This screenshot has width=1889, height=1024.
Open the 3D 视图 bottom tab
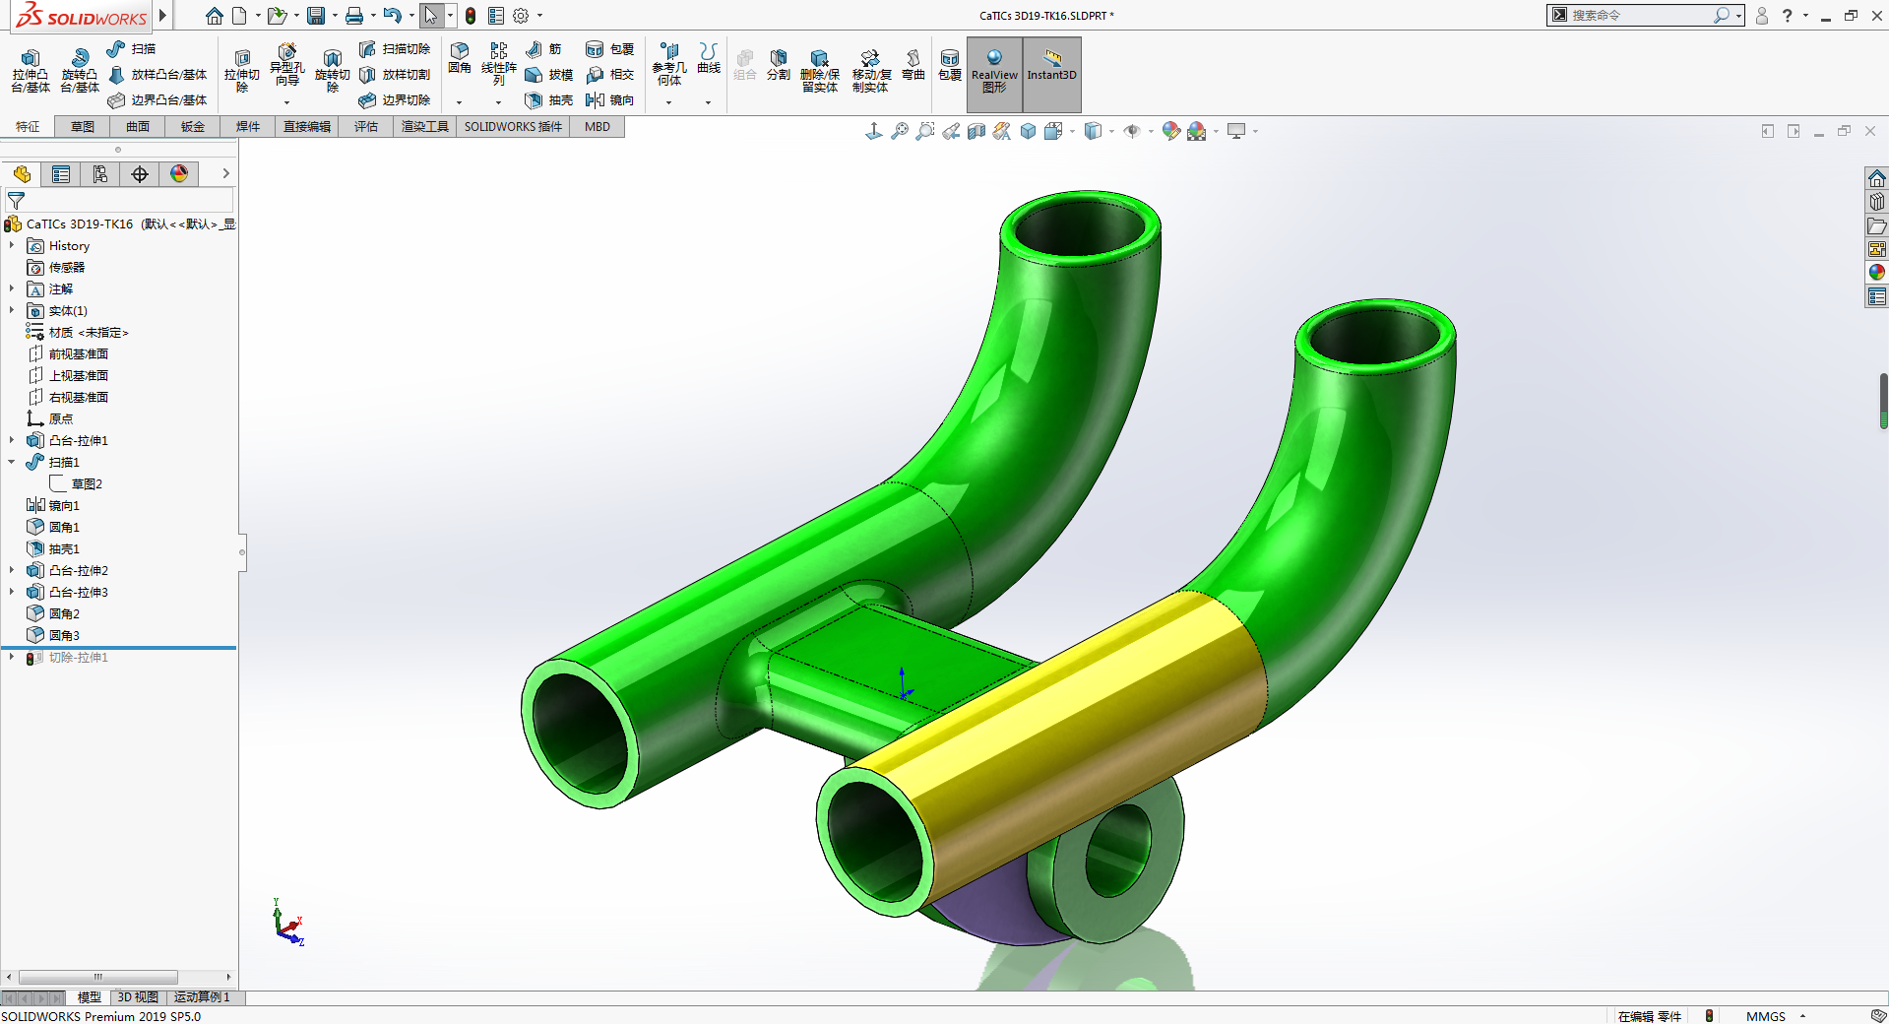point(138,997)
